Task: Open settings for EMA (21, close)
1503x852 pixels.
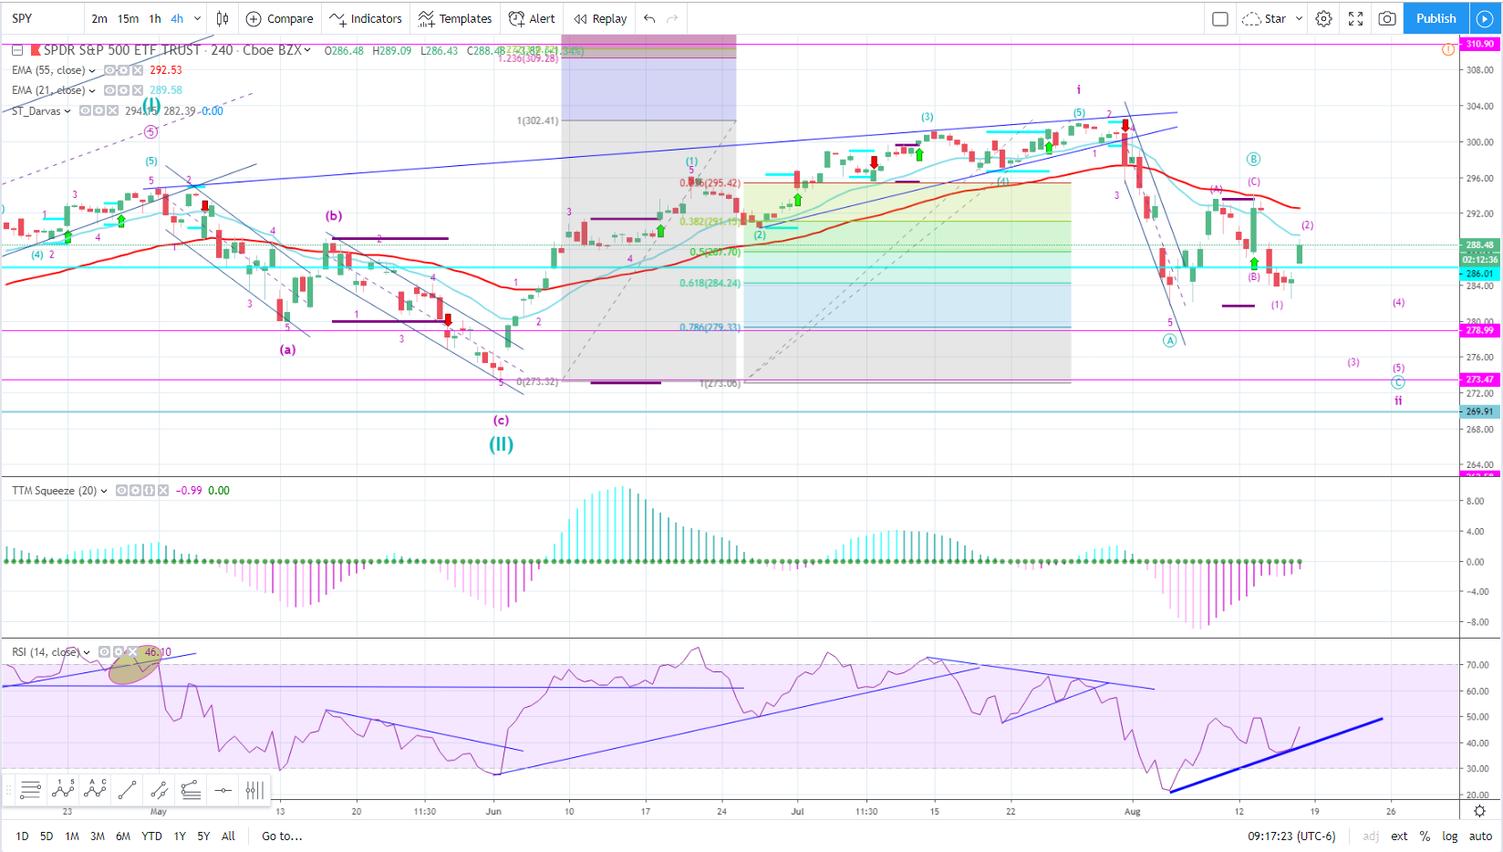Action: (123, 90)
